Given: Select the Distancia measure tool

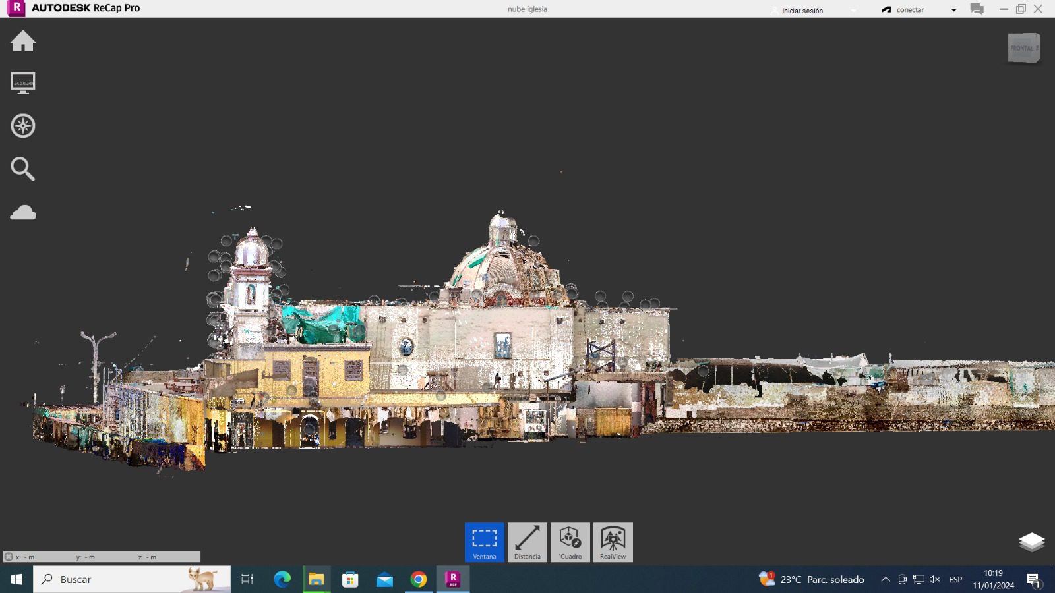Looking at the screenshot, I should click(527, 542).
